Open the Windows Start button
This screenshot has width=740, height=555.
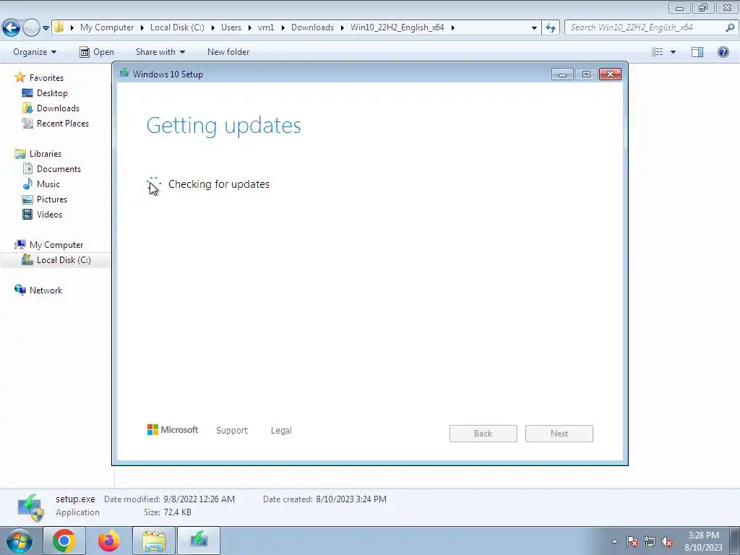(x=20, y=541)
